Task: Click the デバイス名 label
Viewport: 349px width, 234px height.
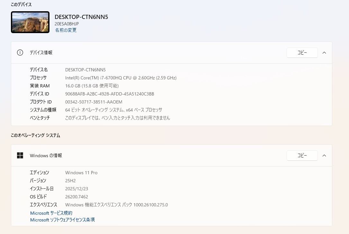Action: [x=39, y=70]
